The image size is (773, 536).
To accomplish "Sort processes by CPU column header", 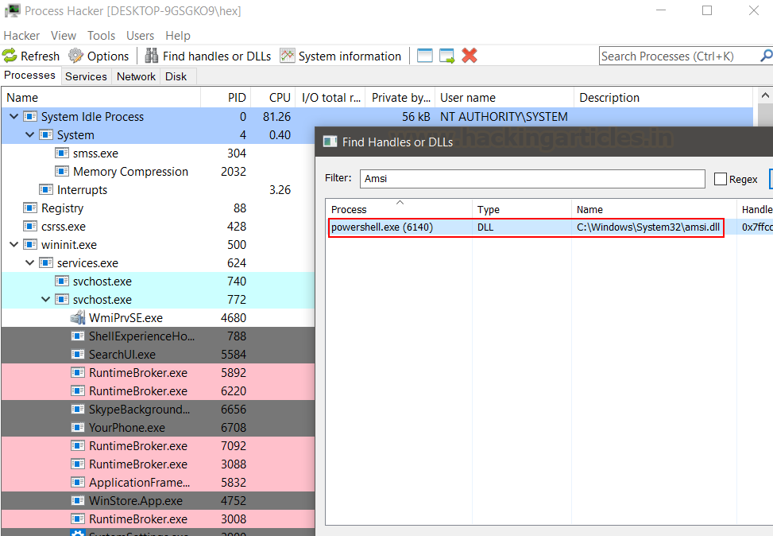I will tap(280, 98).
